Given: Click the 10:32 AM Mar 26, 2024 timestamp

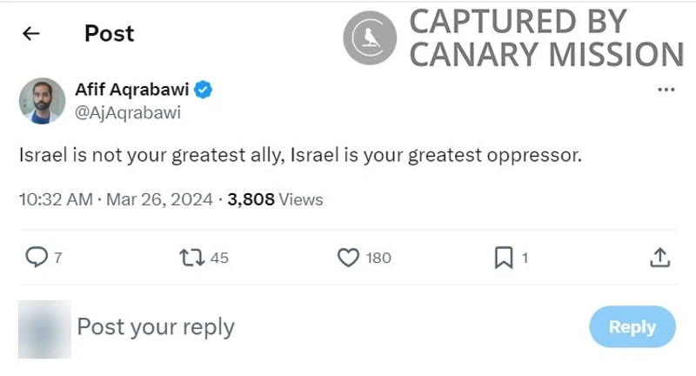Looking at the screenshot, I should [116, 199].
